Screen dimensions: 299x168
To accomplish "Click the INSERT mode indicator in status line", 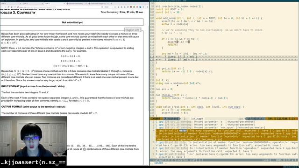I will coord(156,119).
